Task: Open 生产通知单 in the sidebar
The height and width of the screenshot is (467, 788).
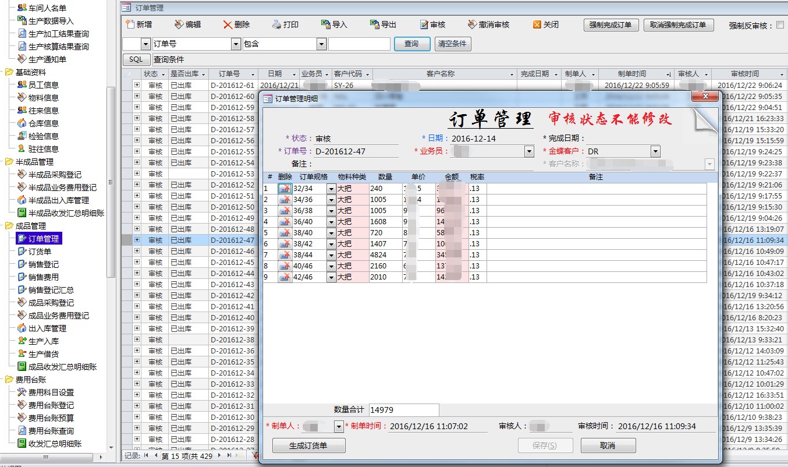Action: 47,59
